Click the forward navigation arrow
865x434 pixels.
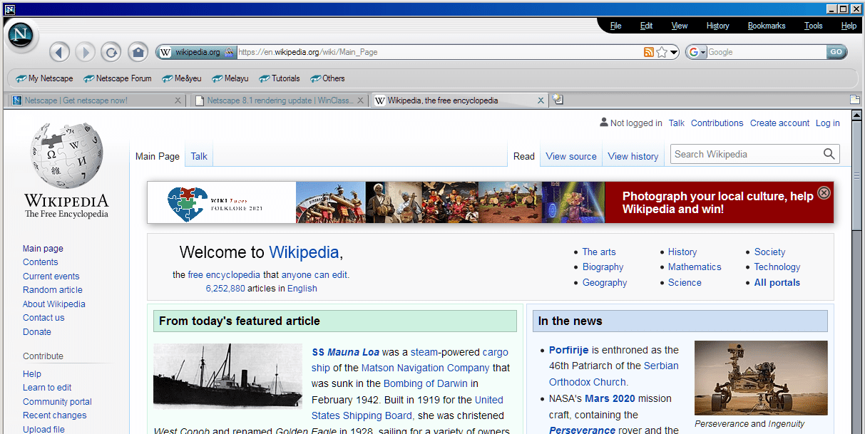84,51
